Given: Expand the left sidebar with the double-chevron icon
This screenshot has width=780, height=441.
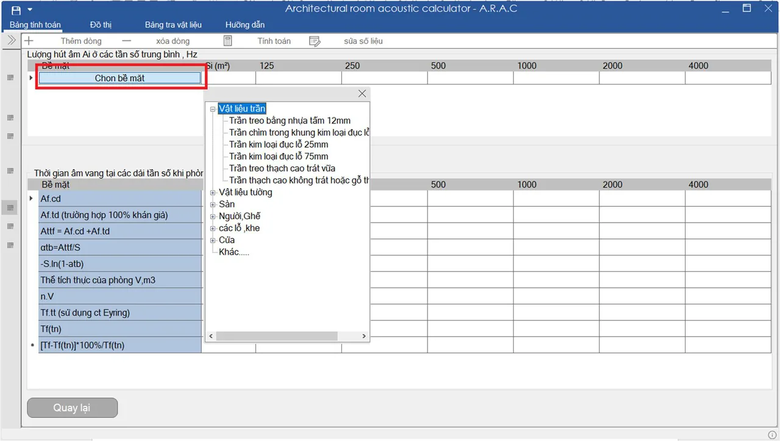Looking at the screenshot, I should 11,40.
